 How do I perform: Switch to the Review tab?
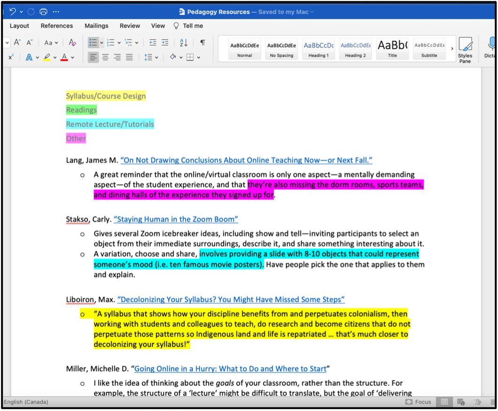(130, 26)
